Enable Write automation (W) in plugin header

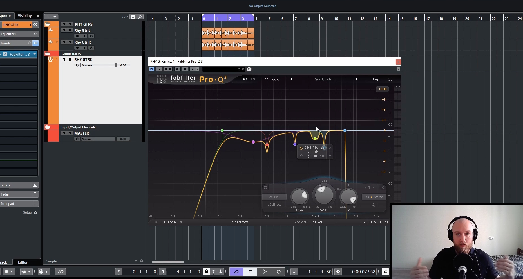pyautogui.click(x=170, y=69)
